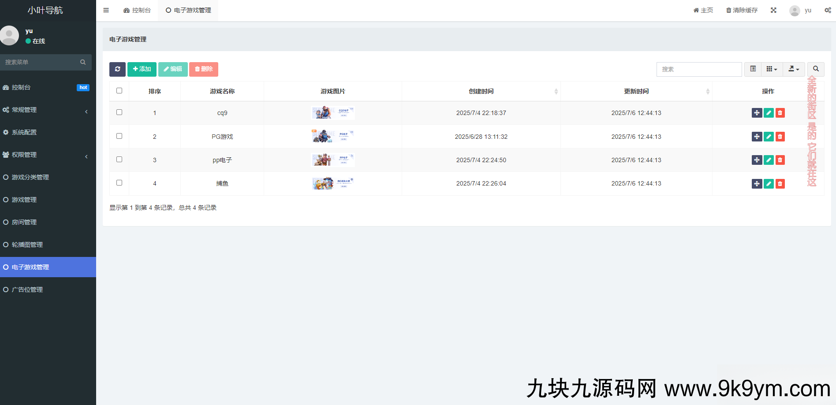The image size is (836, 405).
Task: Click the green 添加 button
Action: click(142, 69)
